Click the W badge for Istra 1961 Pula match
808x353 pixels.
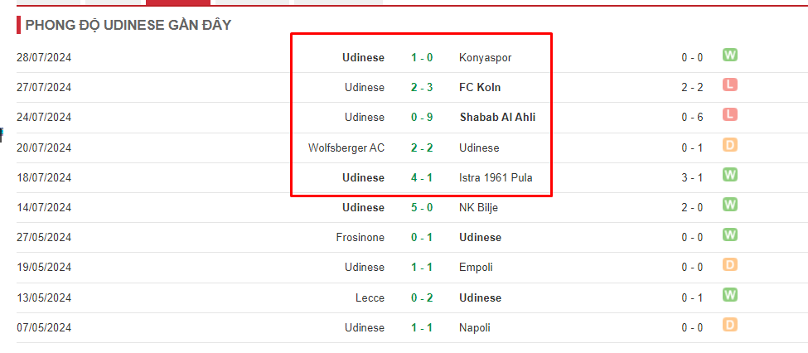pyautogui.click(x=729, y=175)
